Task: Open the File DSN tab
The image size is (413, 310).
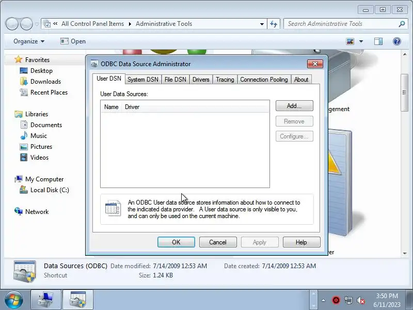Action: tap(175, 80)
